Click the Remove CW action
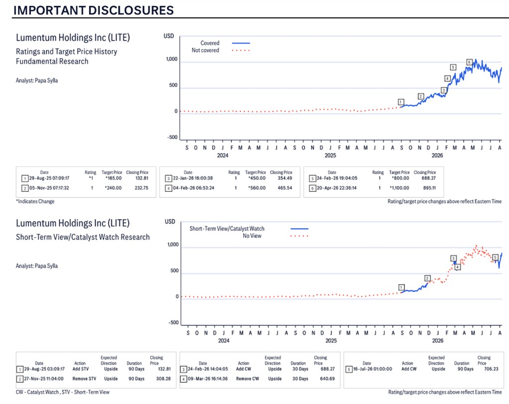509x404 pixels. (x=248, y=379)
